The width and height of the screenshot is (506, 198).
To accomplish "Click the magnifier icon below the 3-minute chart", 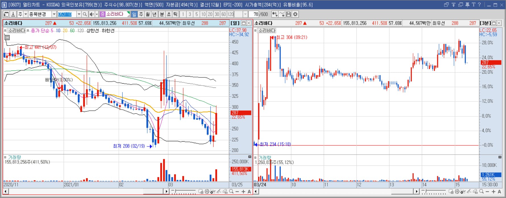I will point(481,192).
